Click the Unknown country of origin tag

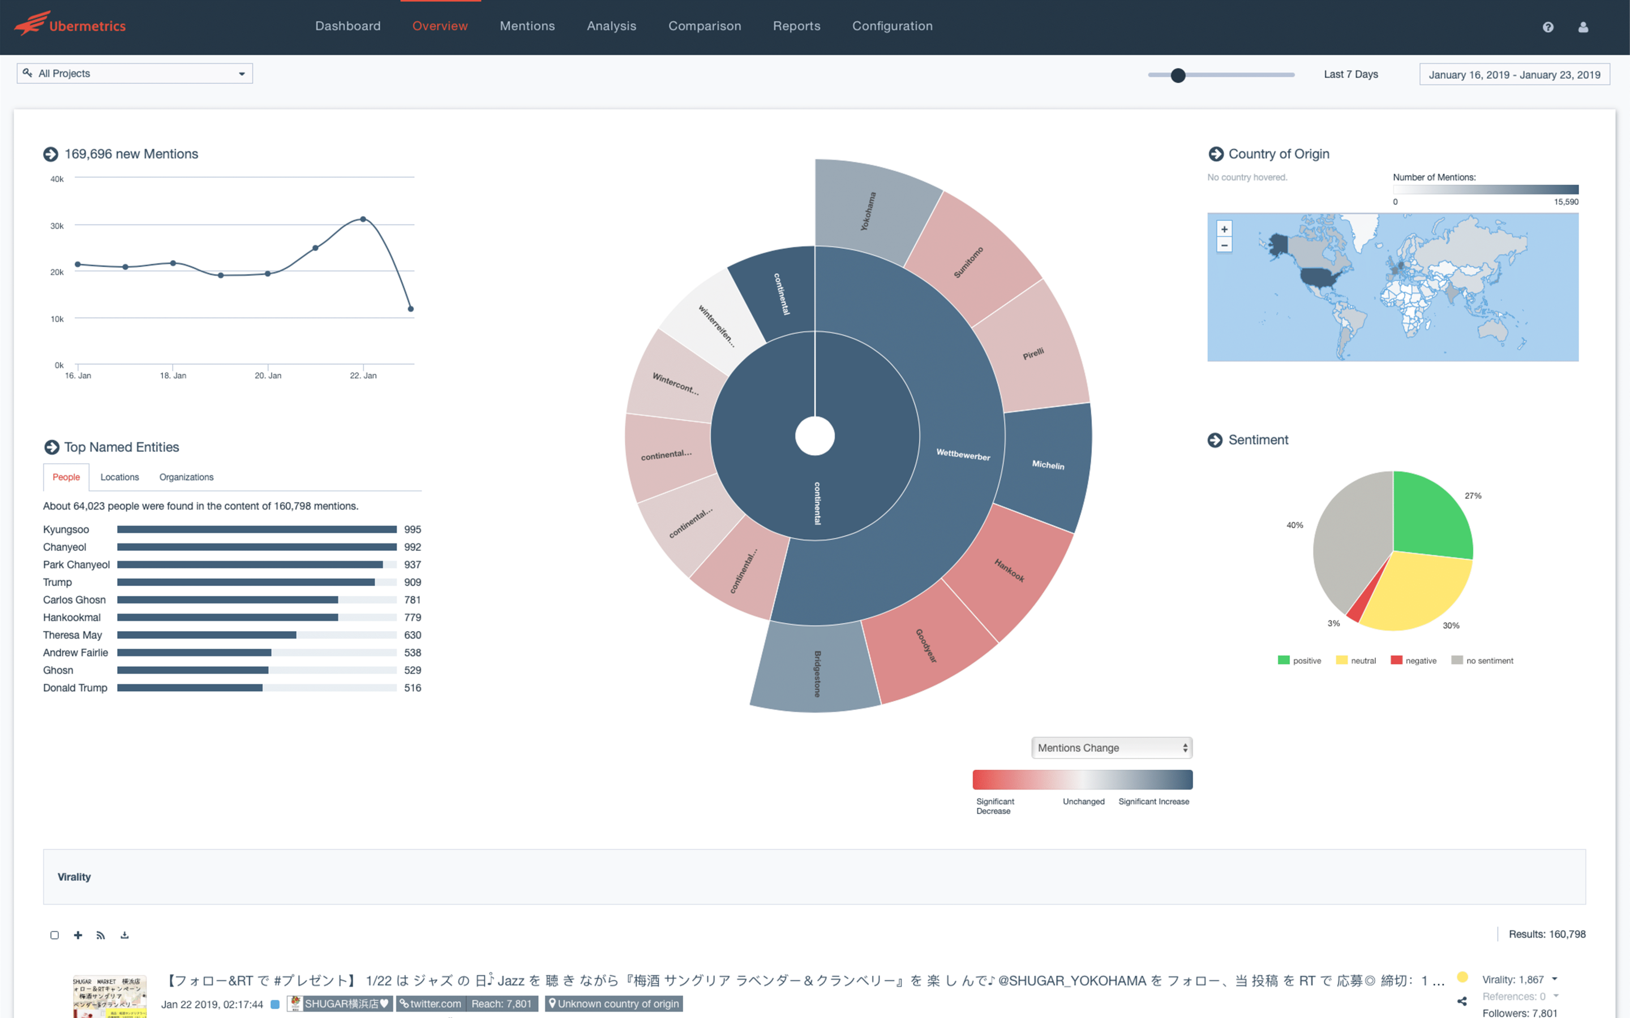pyautogui.click(x=614, y=1004)
